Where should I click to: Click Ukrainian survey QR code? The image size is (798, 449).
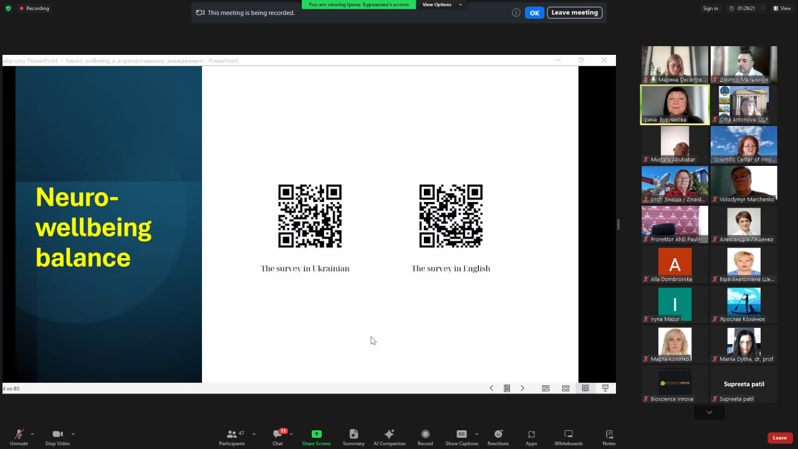[x=310, y=216]
